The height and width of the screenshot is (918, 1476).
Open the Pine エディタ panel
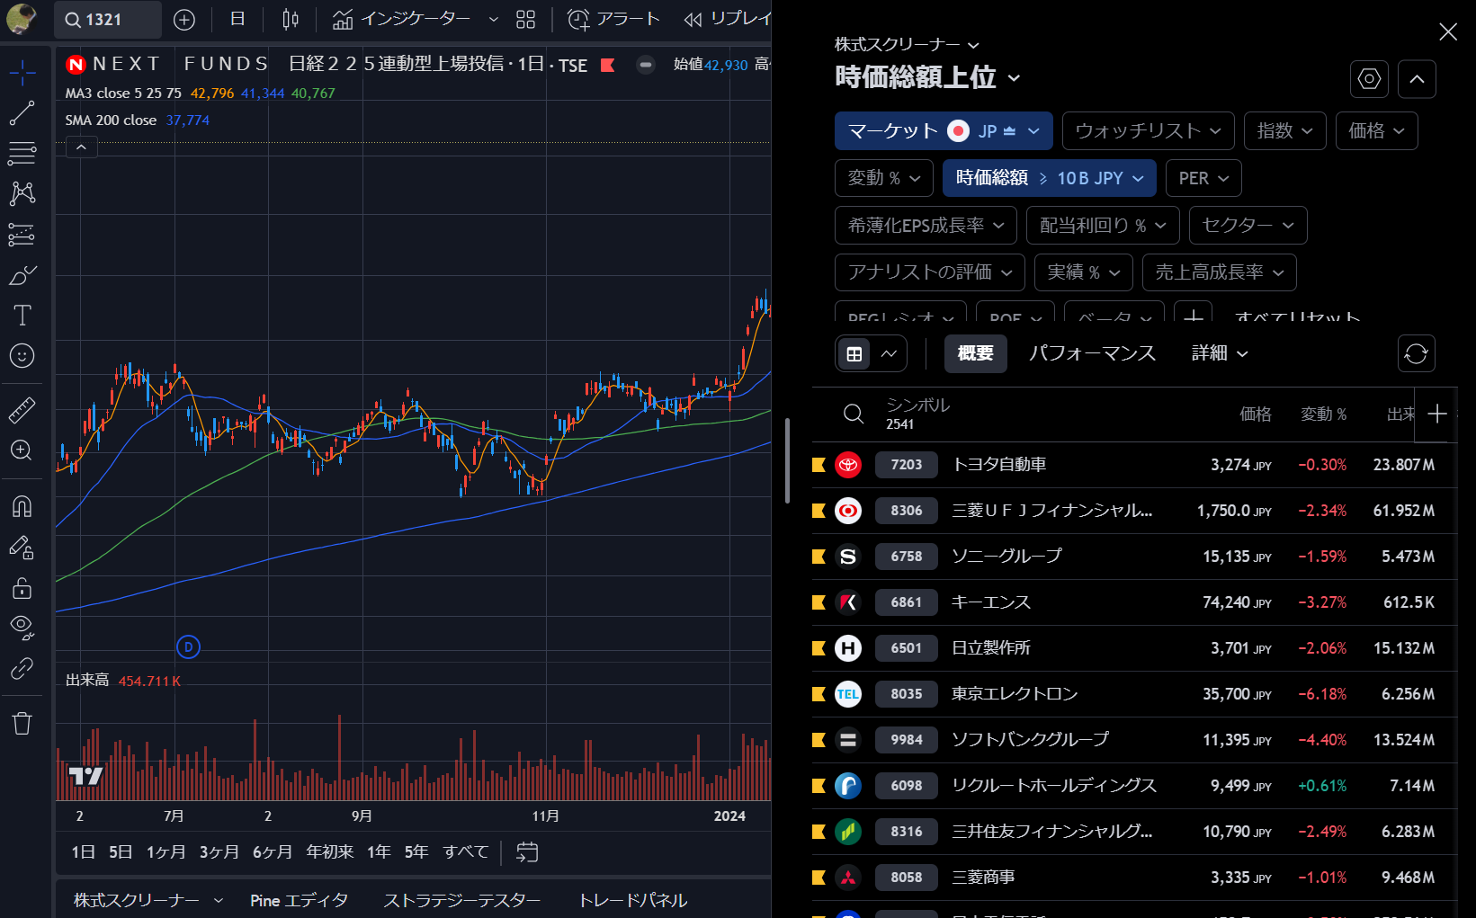click(x=299, y=899)
